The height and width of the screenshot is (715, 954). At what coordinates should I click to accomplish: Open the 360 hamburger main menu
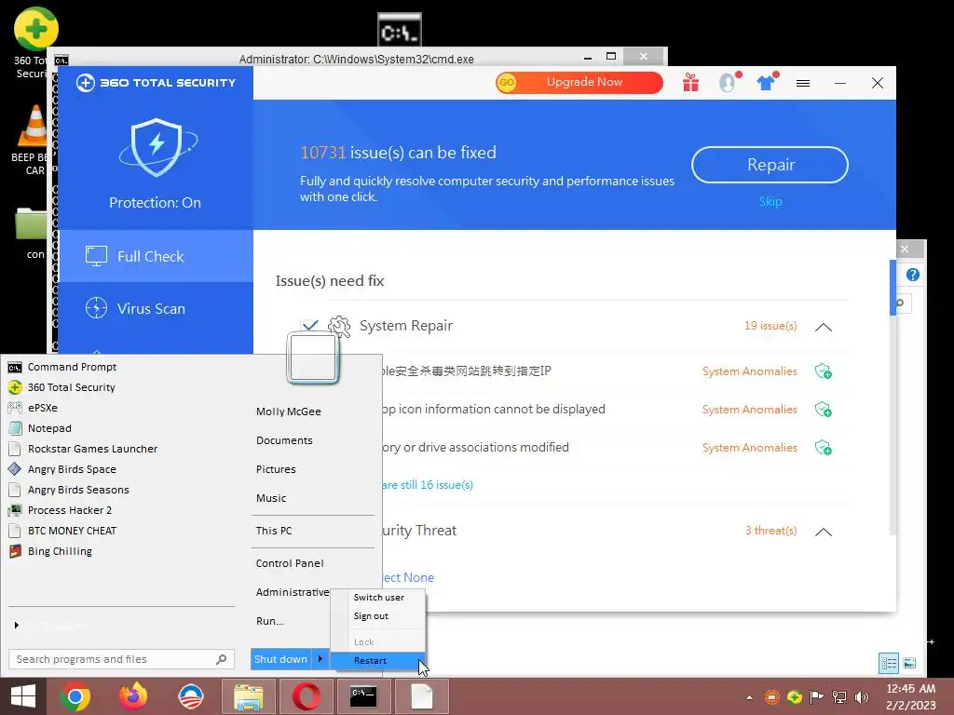(x=803, y=83)
